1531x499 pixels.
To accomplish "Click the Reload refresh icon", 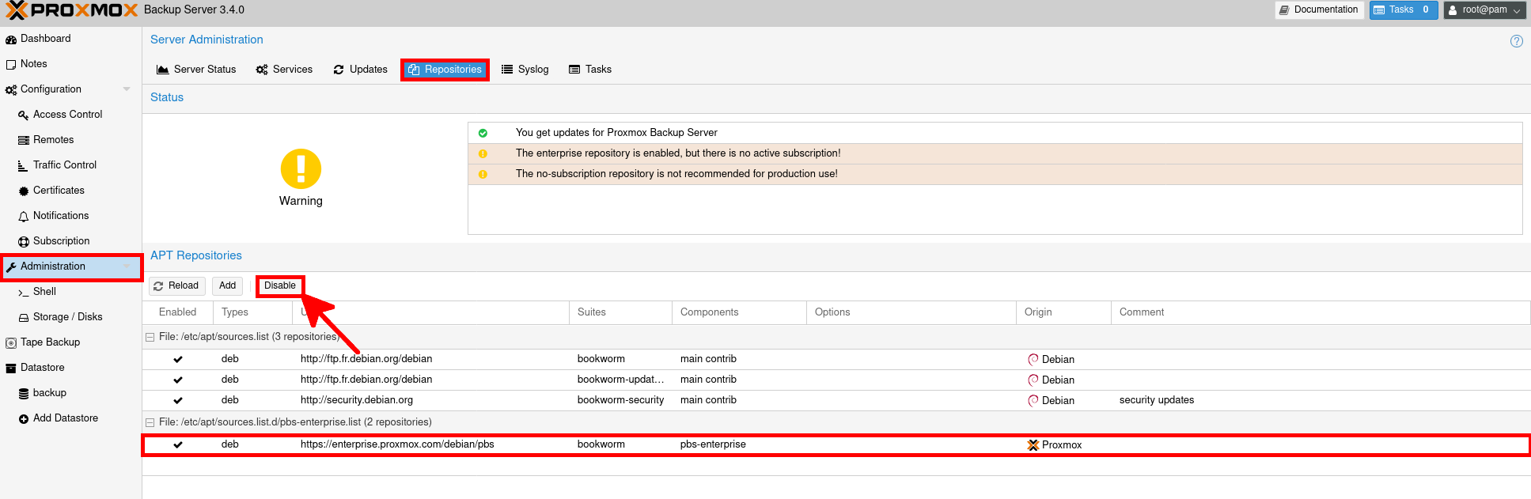I will [158, 286].
